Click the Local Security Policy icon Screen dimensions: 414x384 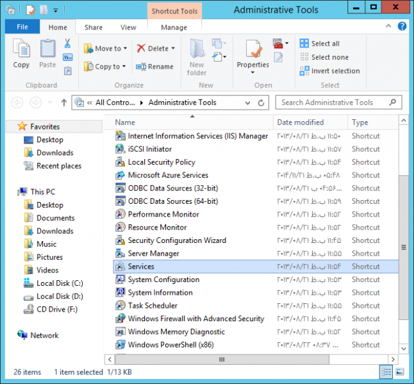click(x=120, y=162)
